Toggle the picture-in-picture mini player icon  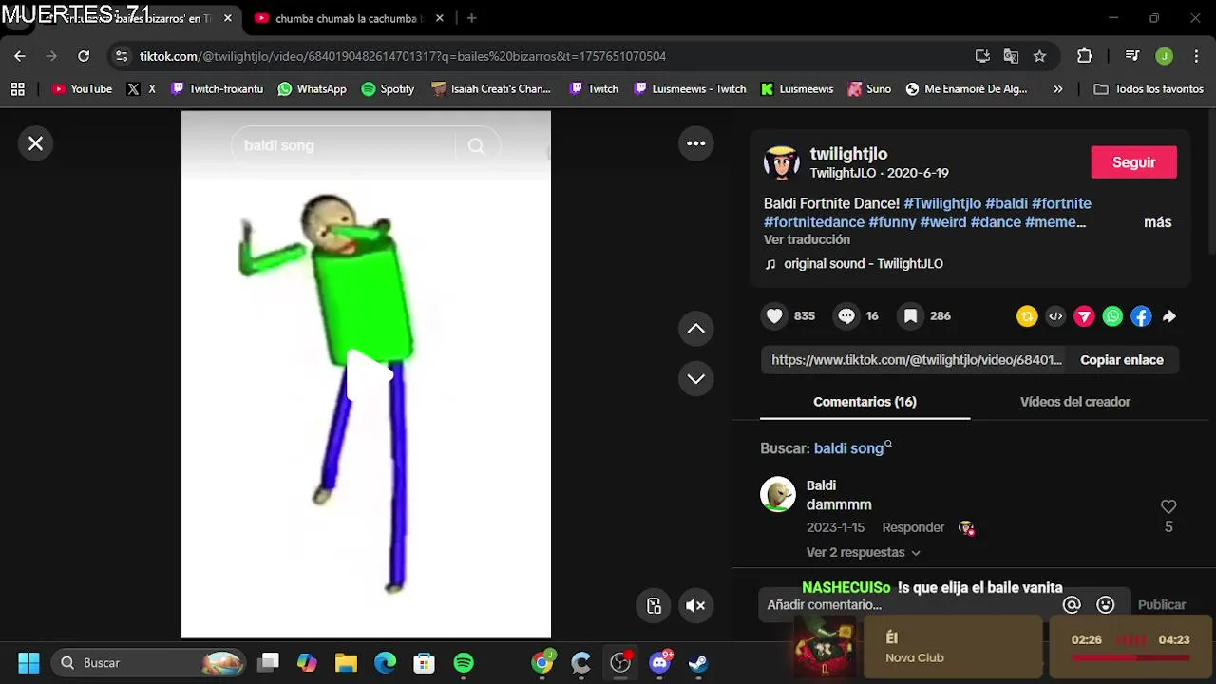pos(654,605)
